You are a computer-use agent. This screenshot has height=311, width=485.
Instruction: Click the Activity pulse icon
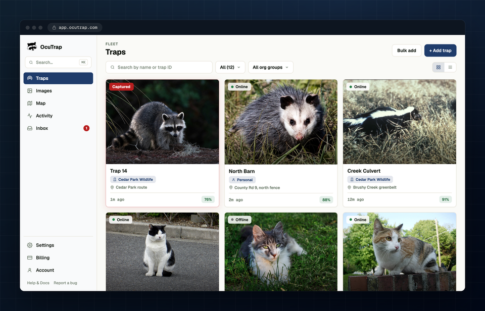pos(30,116)
